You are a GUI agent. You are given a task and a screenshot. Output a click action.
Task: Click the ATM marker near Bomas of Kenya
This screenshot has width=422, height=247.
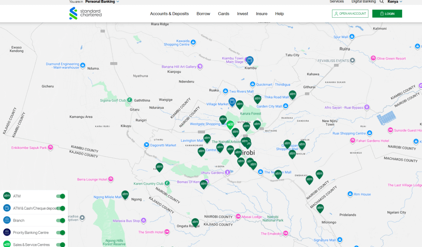[x=204, y=185]
